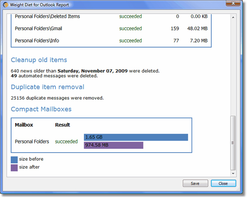Click 'succeeded' status in Deleted Items row
The width and height of the screenshot is (247, 198).
click(x=130, y=16)
